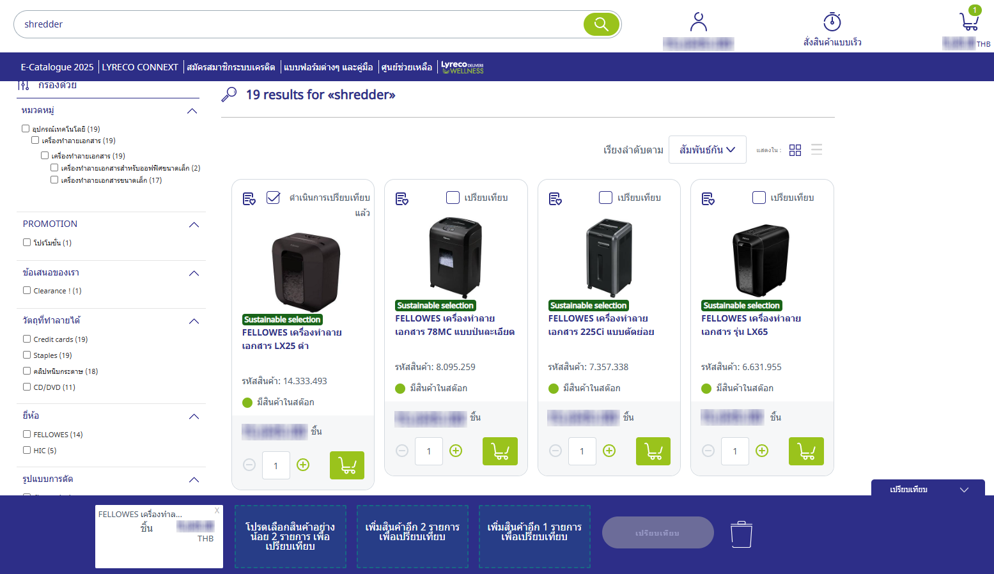Filter by คลิปหนีบกระดาษ (18) material
Screen dimensions: 994x574
click(27, 371)
